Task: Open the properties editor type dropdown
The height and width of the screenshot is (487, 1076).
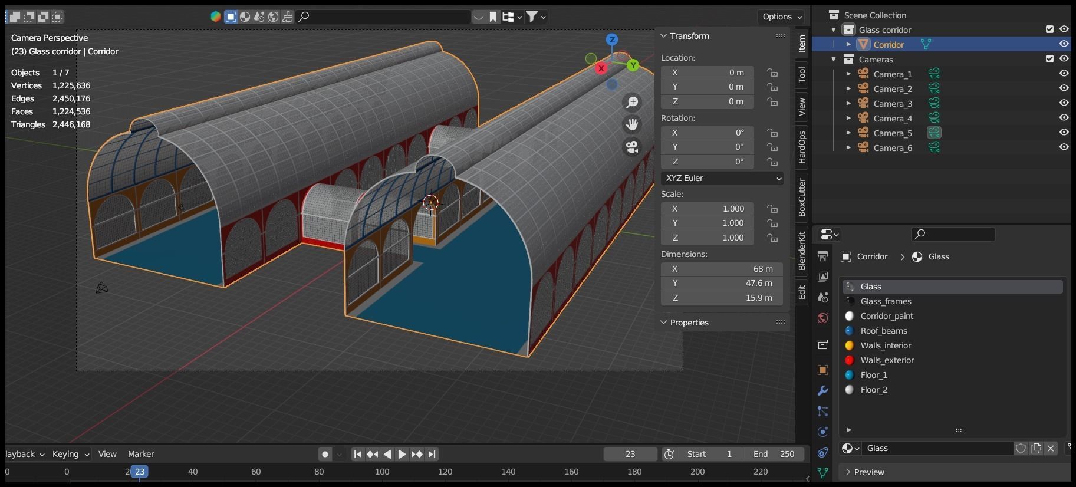Action: (x=829, y=235)
